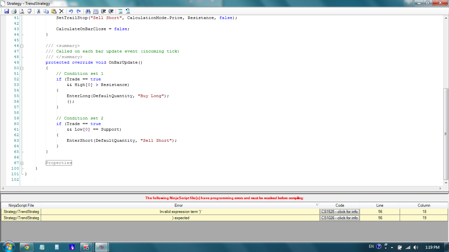
Task: Click the EnterShort call on line 63
Action: [x=122, y=140]
